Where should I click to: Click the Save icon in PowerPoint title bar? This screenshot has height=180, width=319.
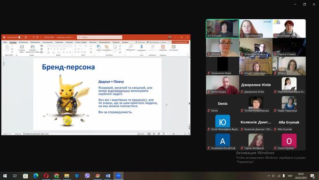point(26,37)
